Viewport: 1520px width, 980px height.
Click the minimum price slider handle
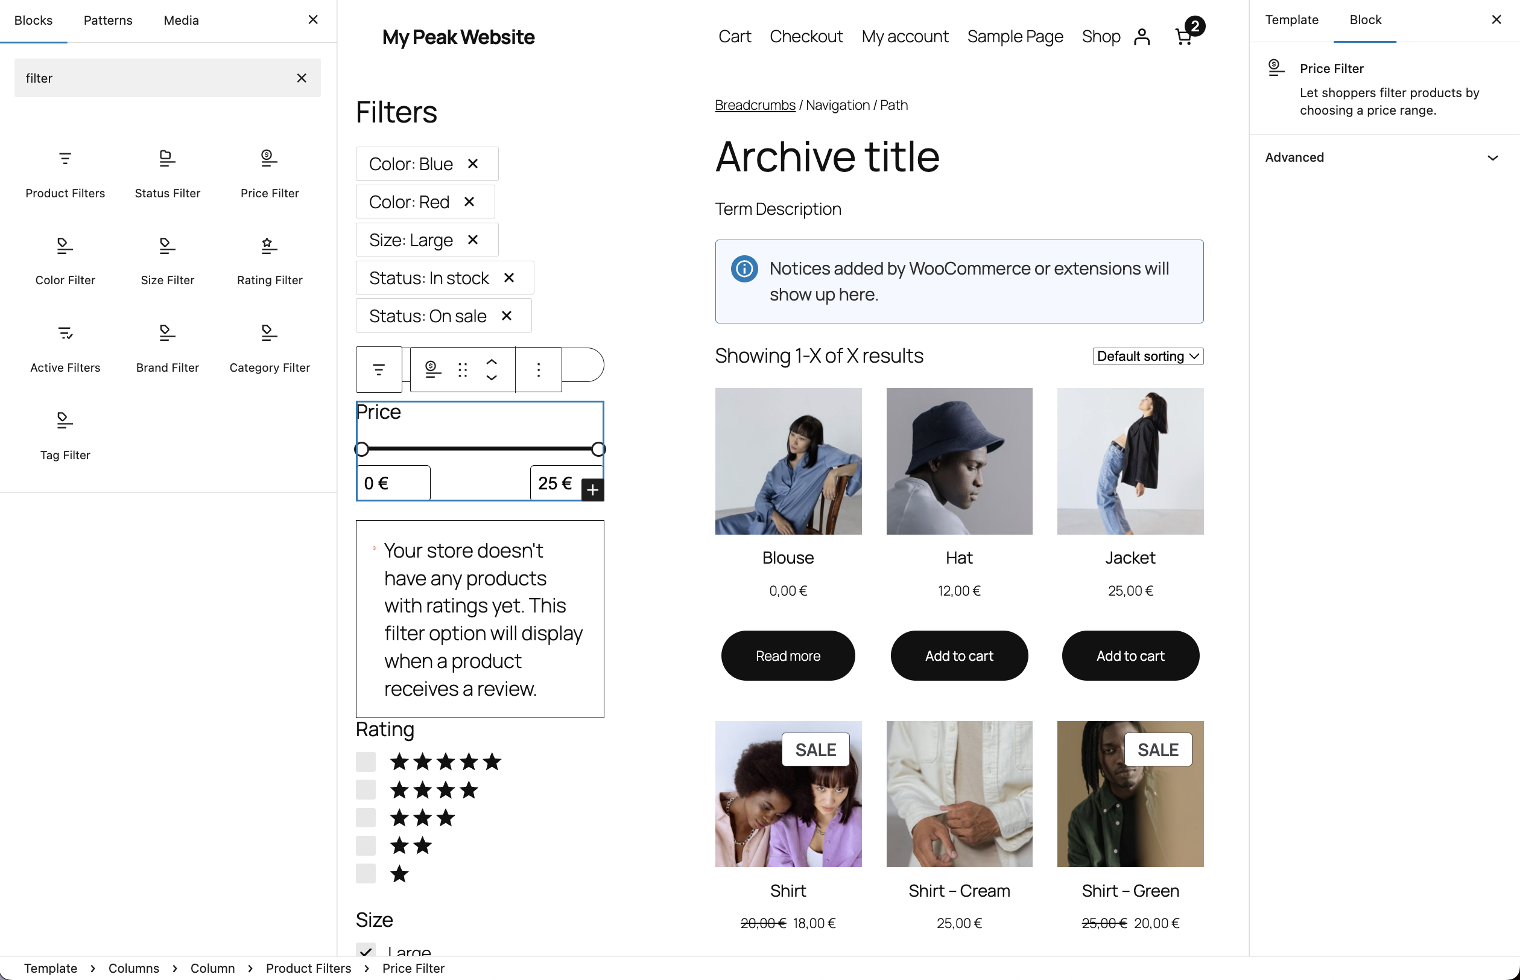362,450
